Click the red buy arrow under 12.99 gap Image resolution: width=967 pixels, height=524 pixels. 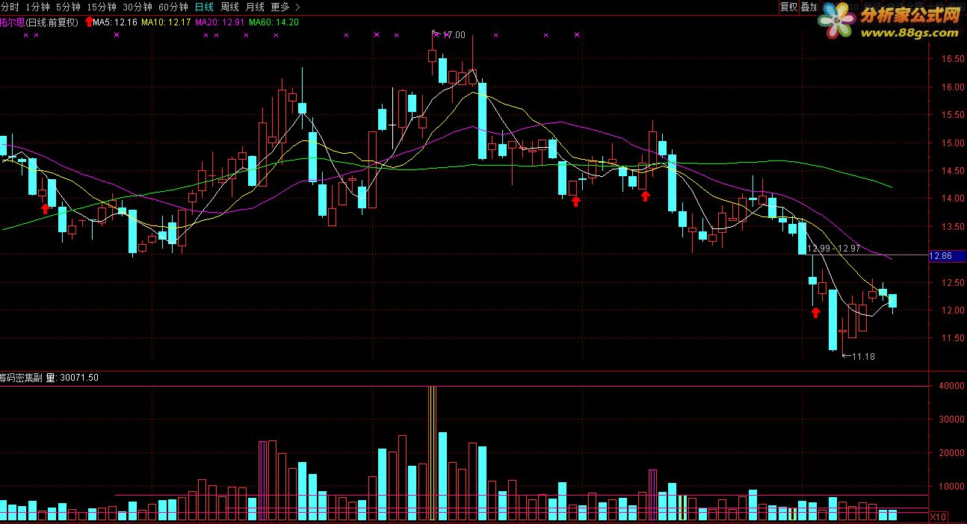coord(815,312)
